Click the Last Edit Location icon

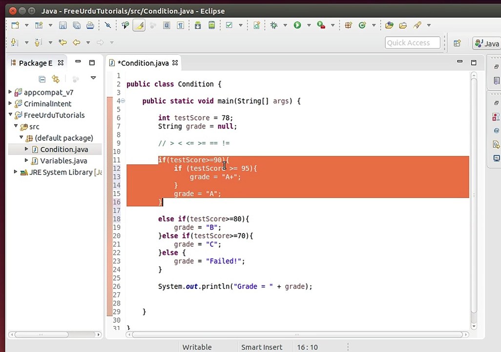click(x=63, y=42)
